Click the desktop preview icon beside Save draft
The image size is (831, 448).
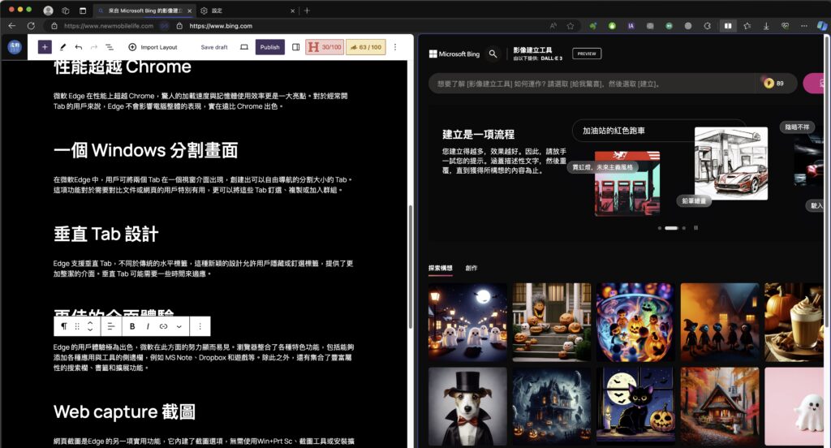(x=244, y=47)
